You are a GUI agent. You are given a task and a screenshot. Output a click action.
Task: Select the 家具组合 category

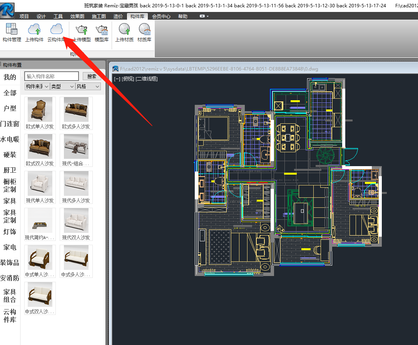pos(10,296)
